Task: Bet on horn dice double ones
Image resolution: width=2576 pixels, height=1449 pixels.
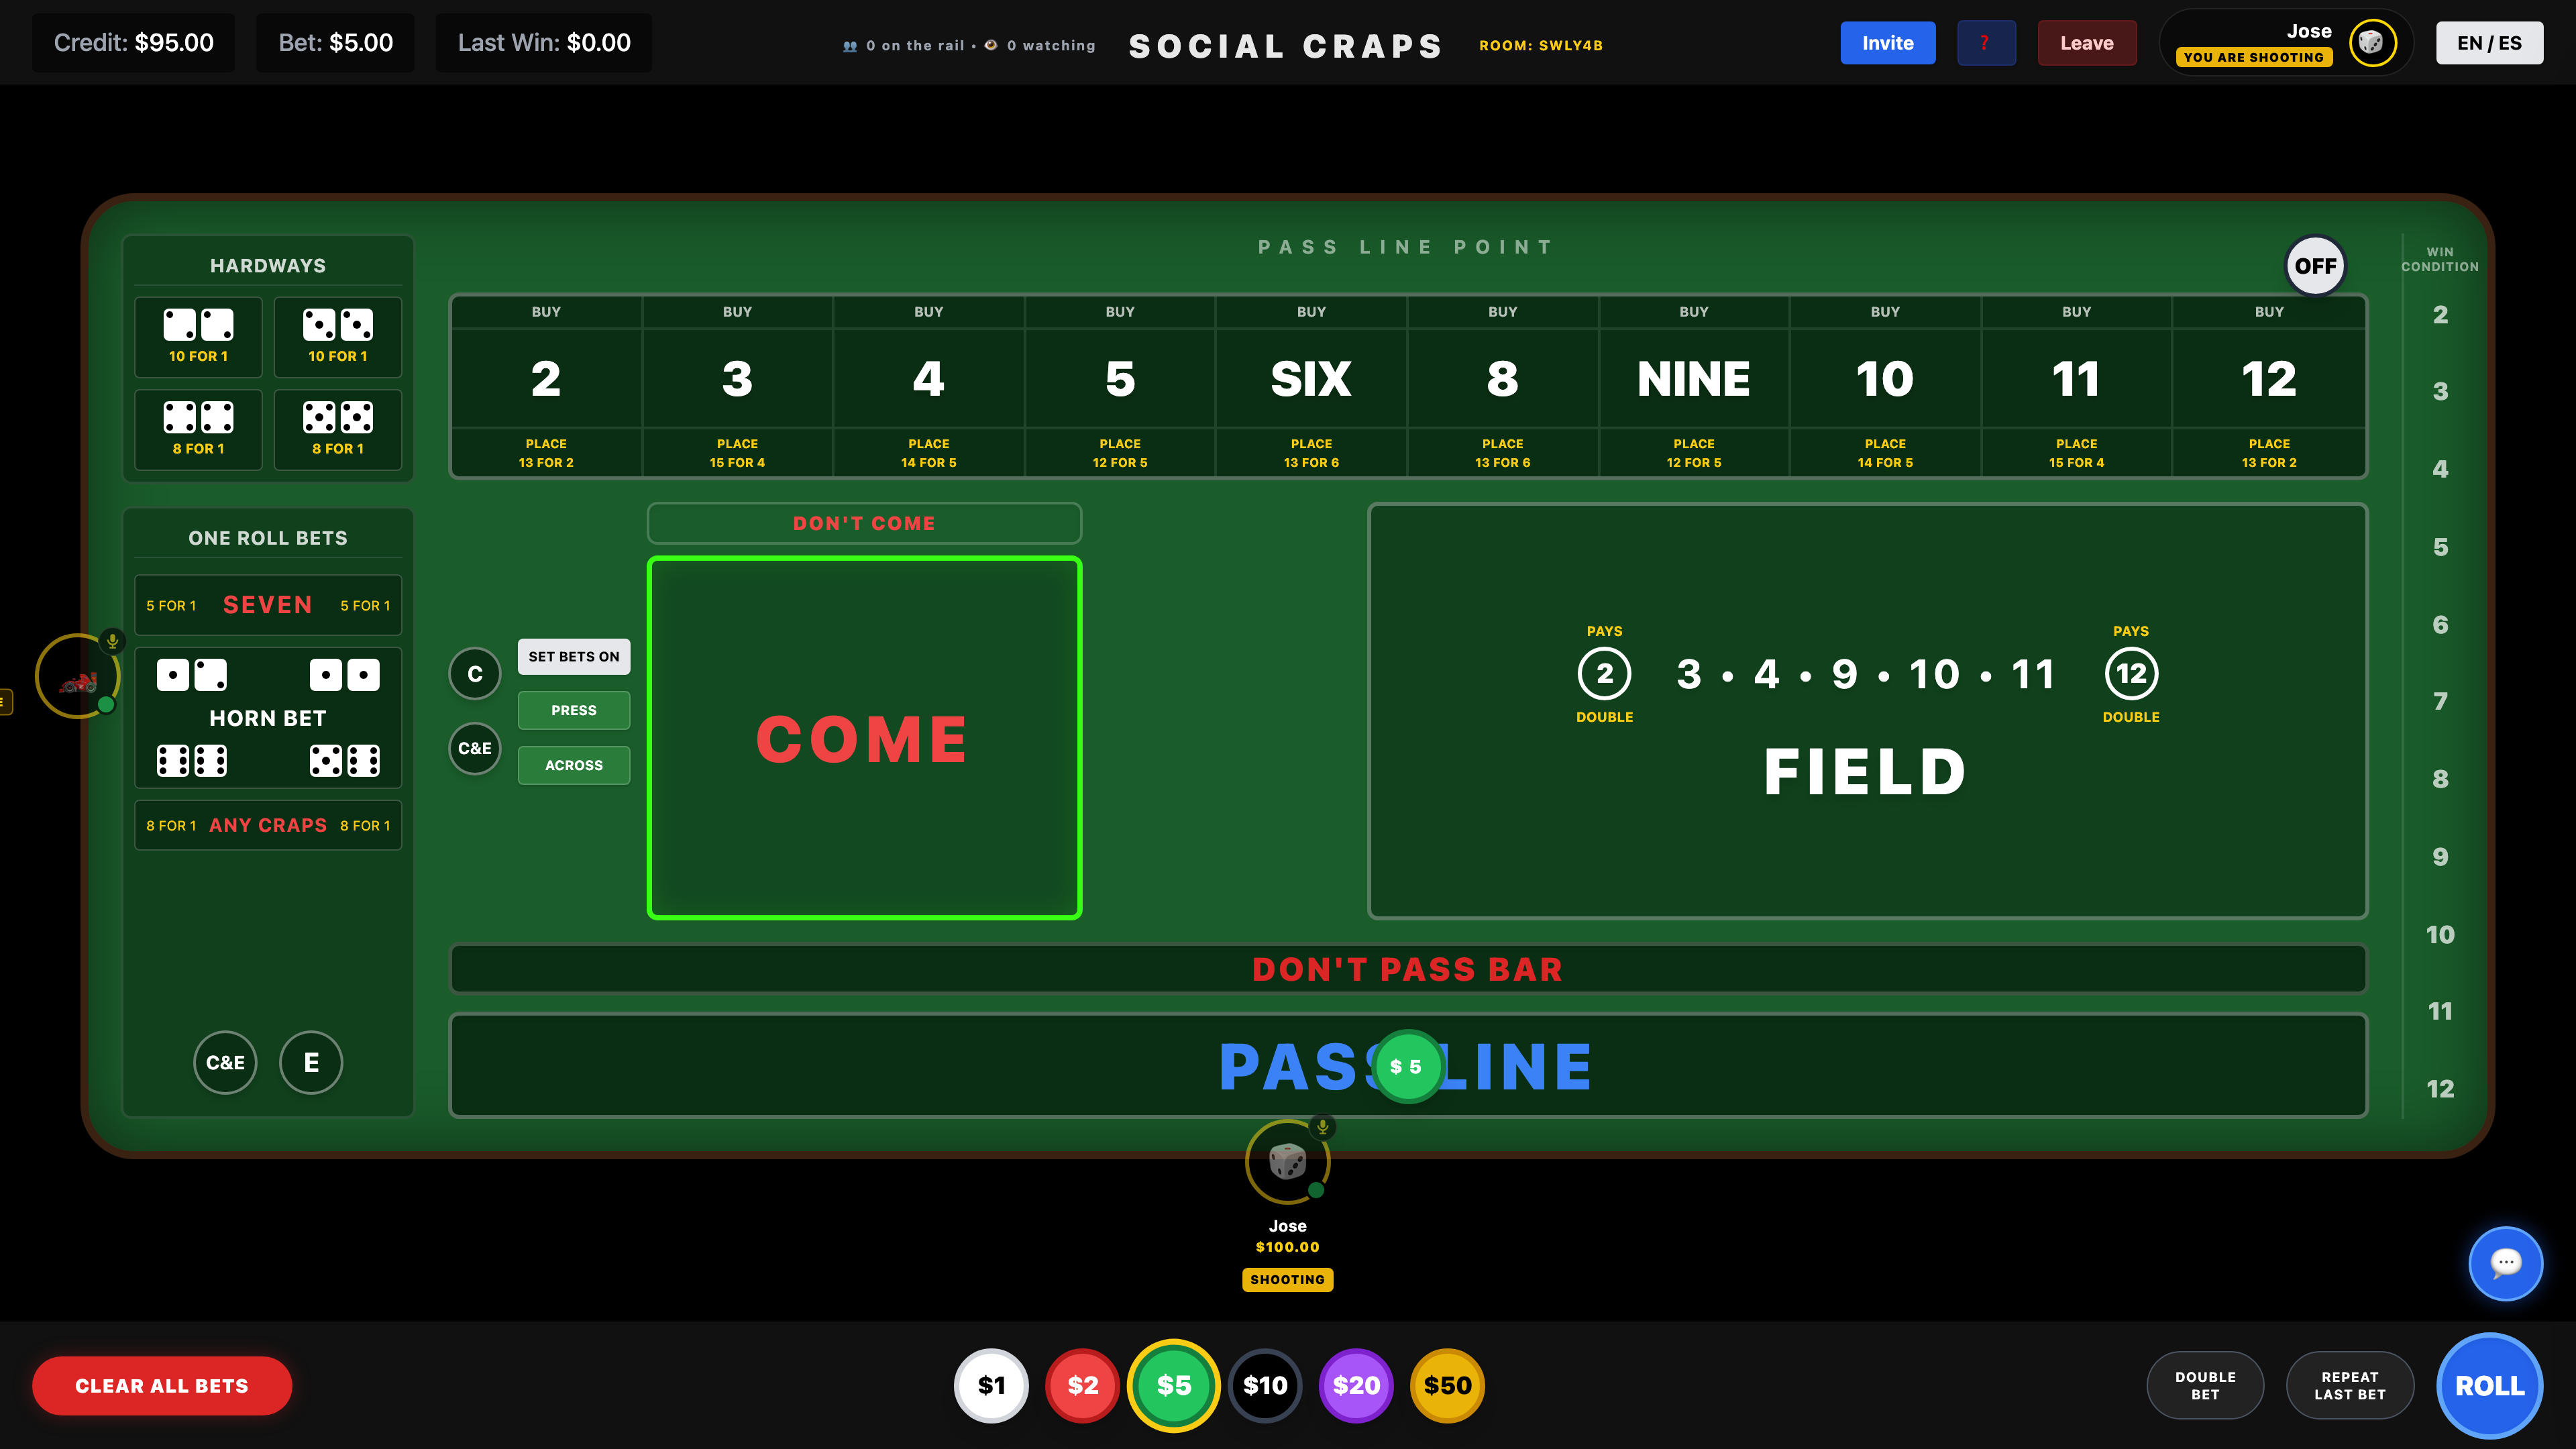Action: tap(344, 675)
